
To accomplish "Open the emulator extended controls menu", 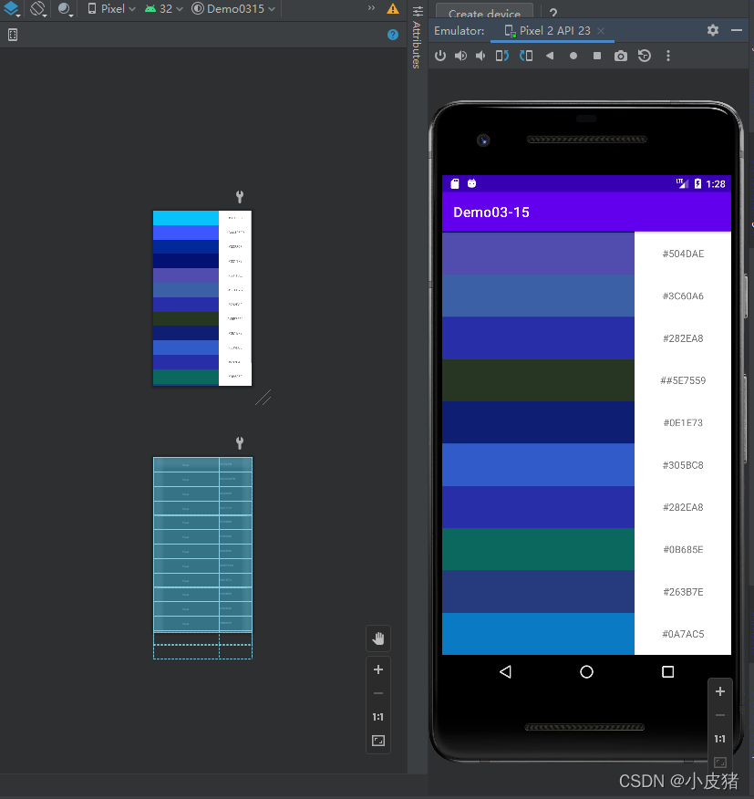I will pos(668,56).
